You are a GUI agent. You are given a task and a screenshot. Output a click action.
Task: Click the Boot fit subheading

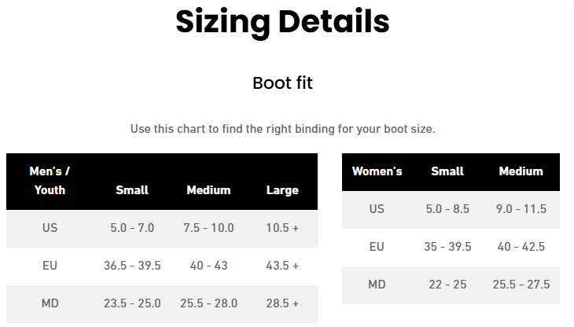282,83
